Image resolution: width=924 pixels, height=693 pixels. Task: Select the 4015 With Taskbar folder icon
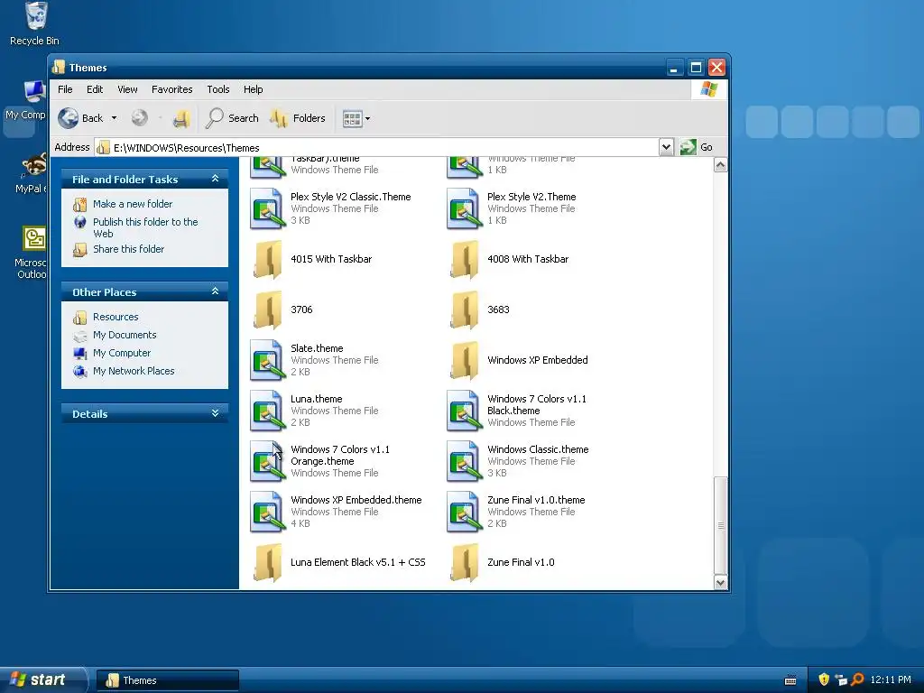coord(267,259)
